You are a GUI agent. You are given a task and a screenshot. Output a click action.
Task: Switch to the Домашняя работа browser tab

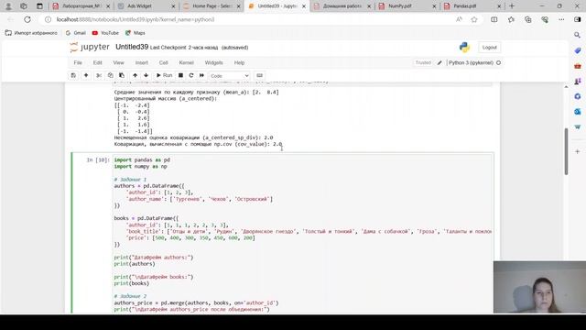pyautogui.click(x=342, y=6)
